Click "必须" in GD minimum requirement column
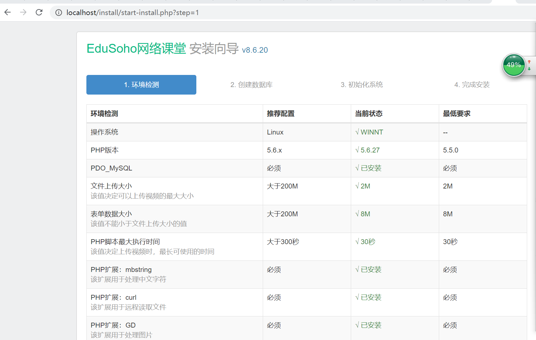 [x=450, y=325]
